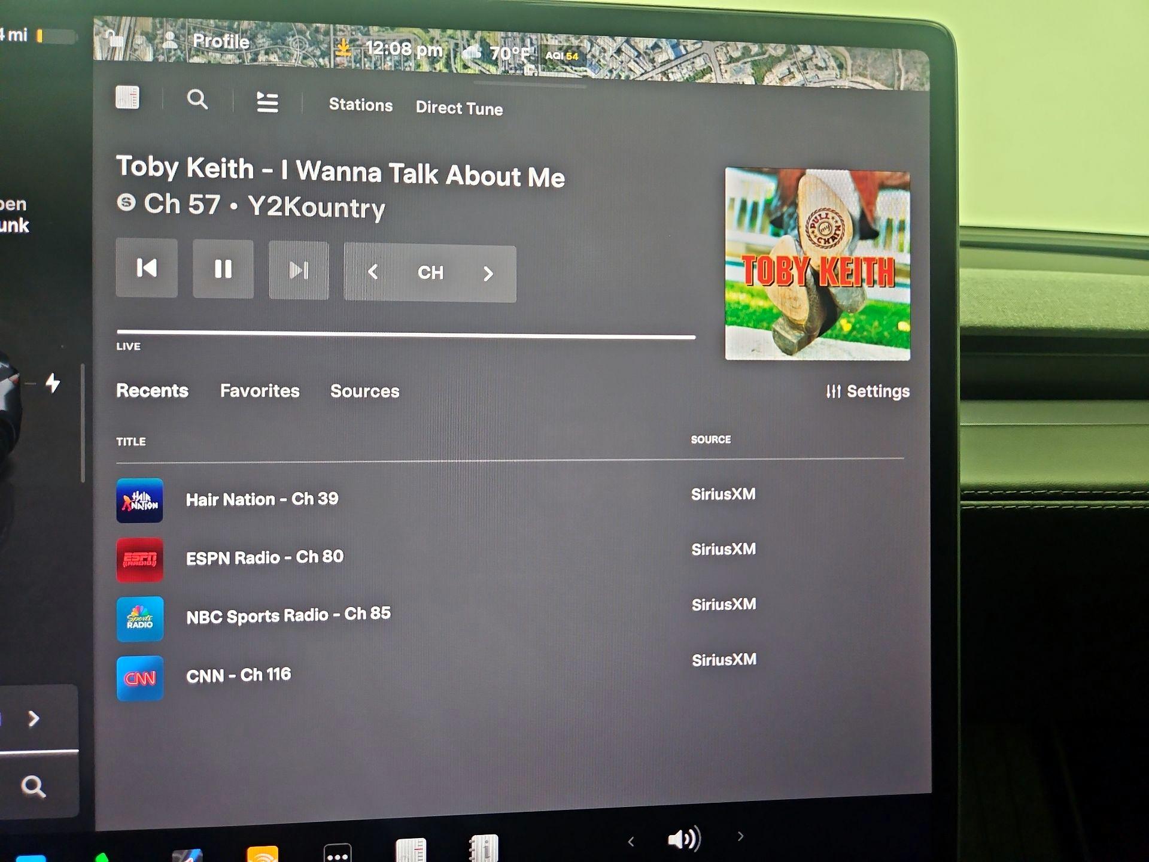The image size is (1149, 862).
Task: Tap the volume speaker icon
Action: (683, 839)
